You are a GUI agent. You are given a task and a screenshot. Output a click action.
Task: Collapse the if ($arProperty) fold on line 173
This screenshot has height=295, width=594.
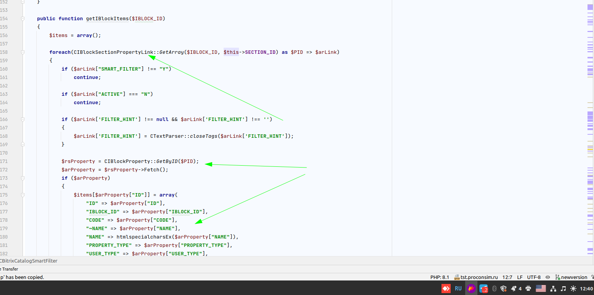pyautogui.click(x=23, y=178)
